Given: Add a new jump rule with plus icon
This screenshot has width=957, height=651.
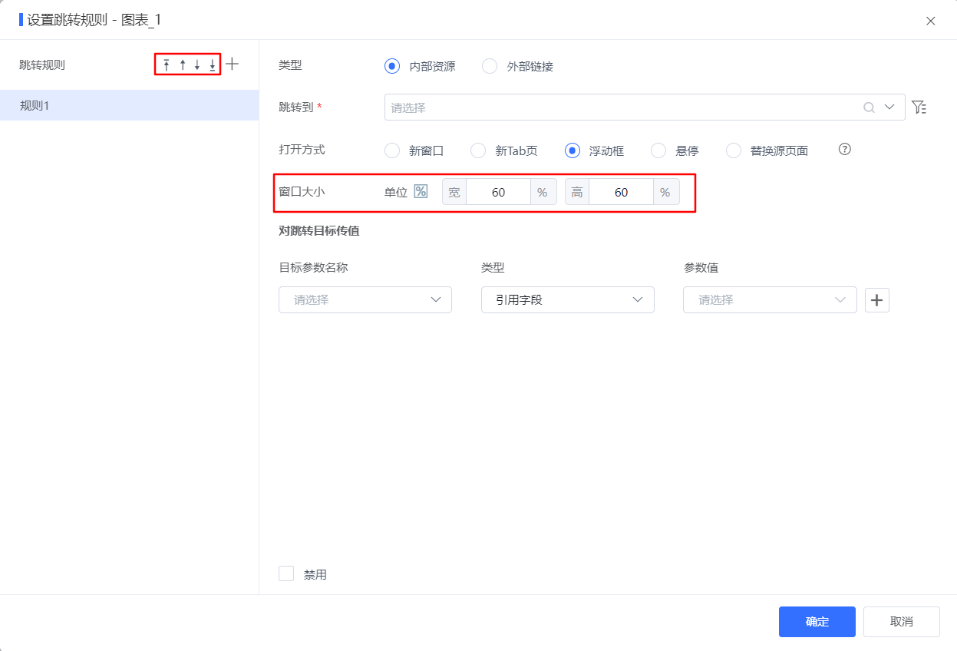Looking at the screenshot, I should [x=232, y=64].
